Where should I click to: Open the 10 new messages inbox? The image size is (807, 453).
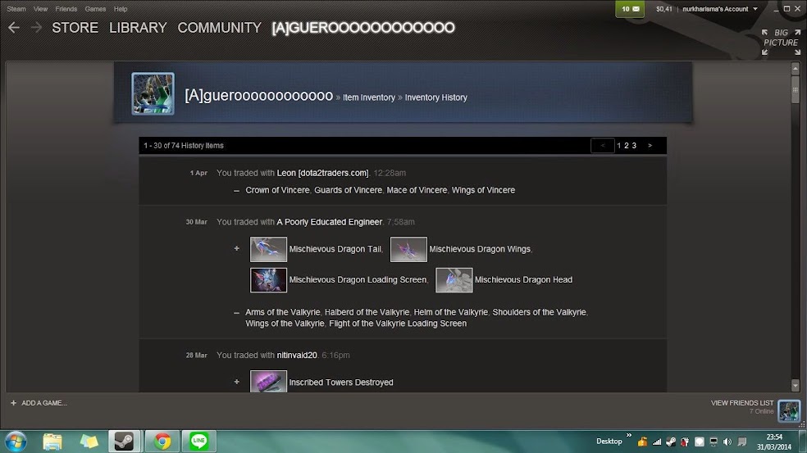tap(630, 9)
